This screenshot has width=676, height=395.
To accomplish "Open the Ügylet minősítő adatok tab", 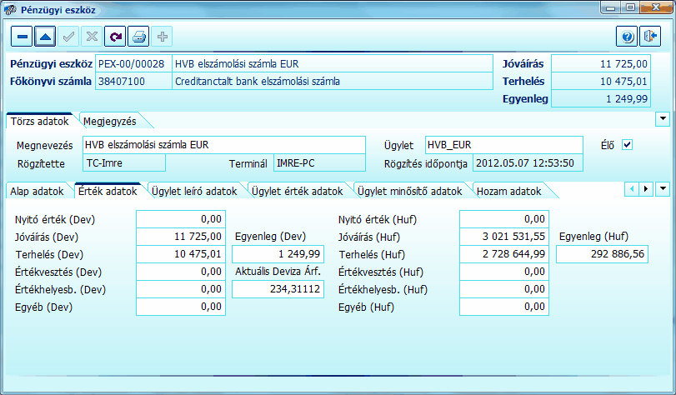I will tap(409, 191).
